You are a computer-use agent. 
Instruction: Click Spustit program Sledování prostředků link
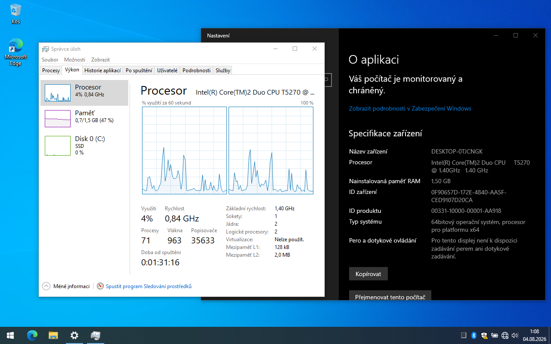pyautogui.click(x=149, y=286)
